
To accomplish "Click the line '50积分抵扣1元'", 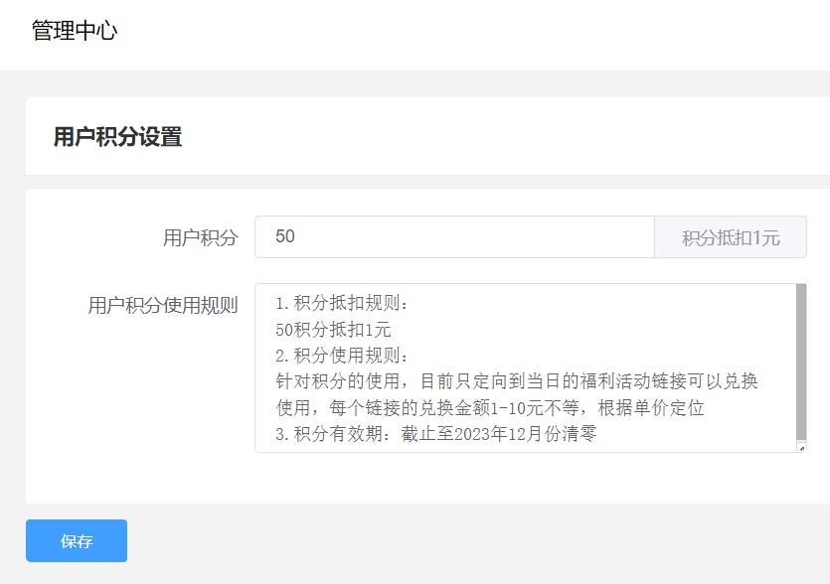I will click(333, 330).
